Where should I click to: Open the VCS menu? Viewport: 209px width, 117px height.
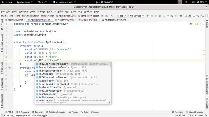tap(80, 12)
